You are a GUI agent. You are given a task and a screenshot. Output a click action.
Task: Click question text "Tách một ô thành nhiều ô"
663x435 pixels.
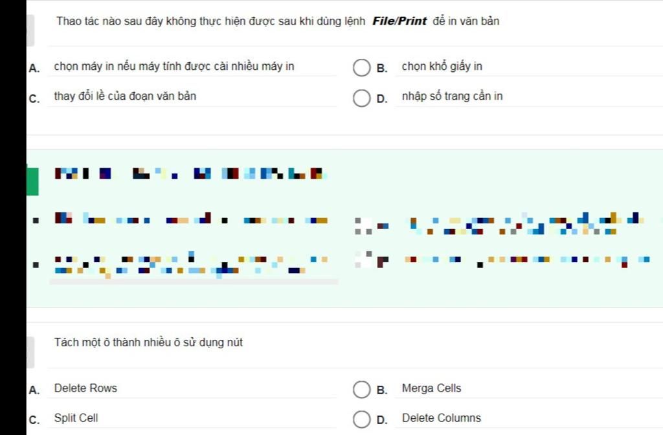pos(148,342)
